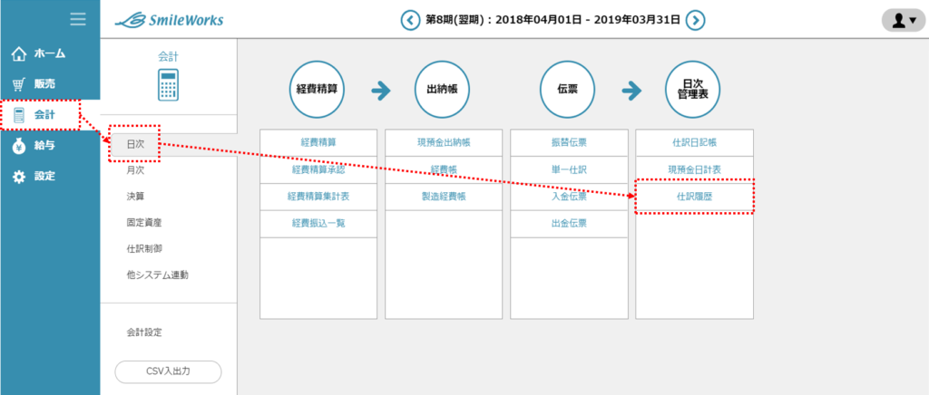The width and height of the screenshot is (929, 395).
Task: Go to next fiscal period arrow
Action: tap(695, 20)
